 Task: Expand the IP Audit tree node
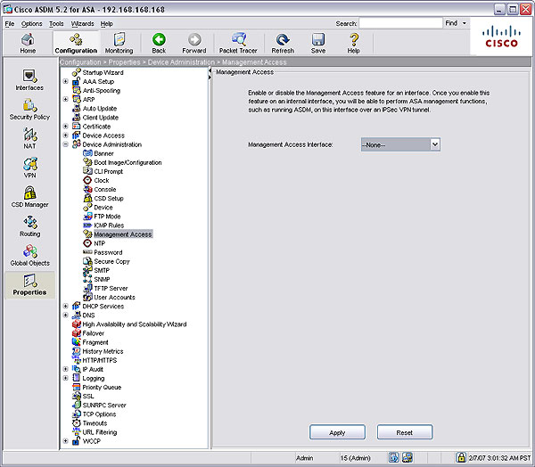[66, 369]
